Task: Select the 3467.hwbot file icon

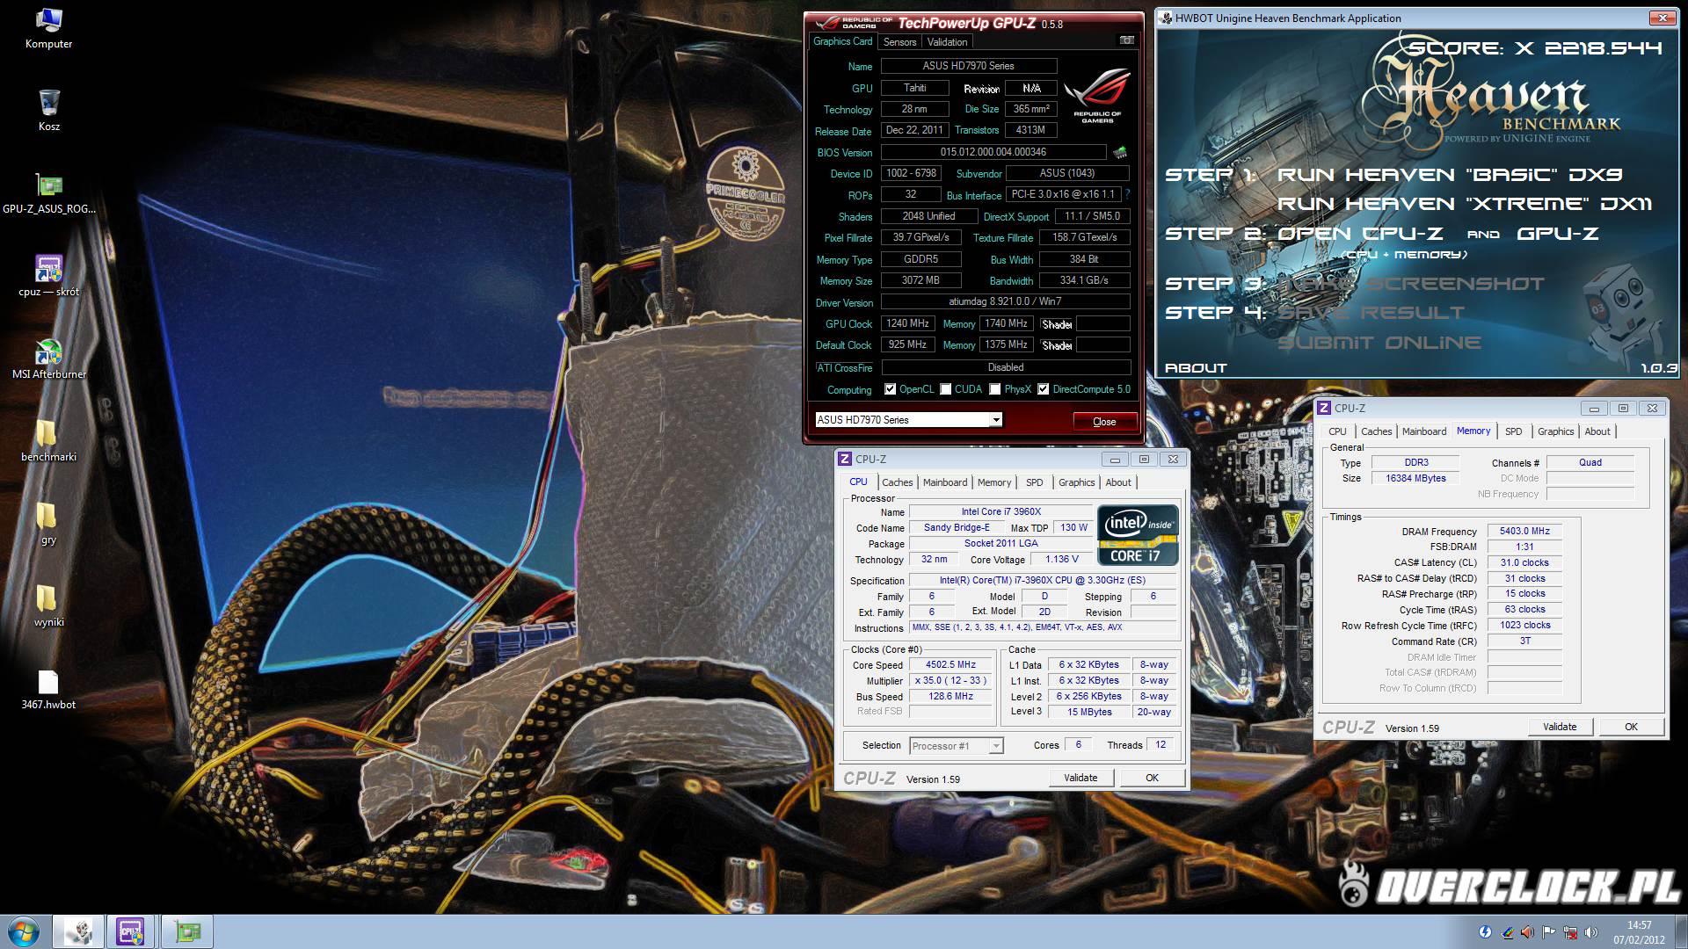Action: (49, 689)
